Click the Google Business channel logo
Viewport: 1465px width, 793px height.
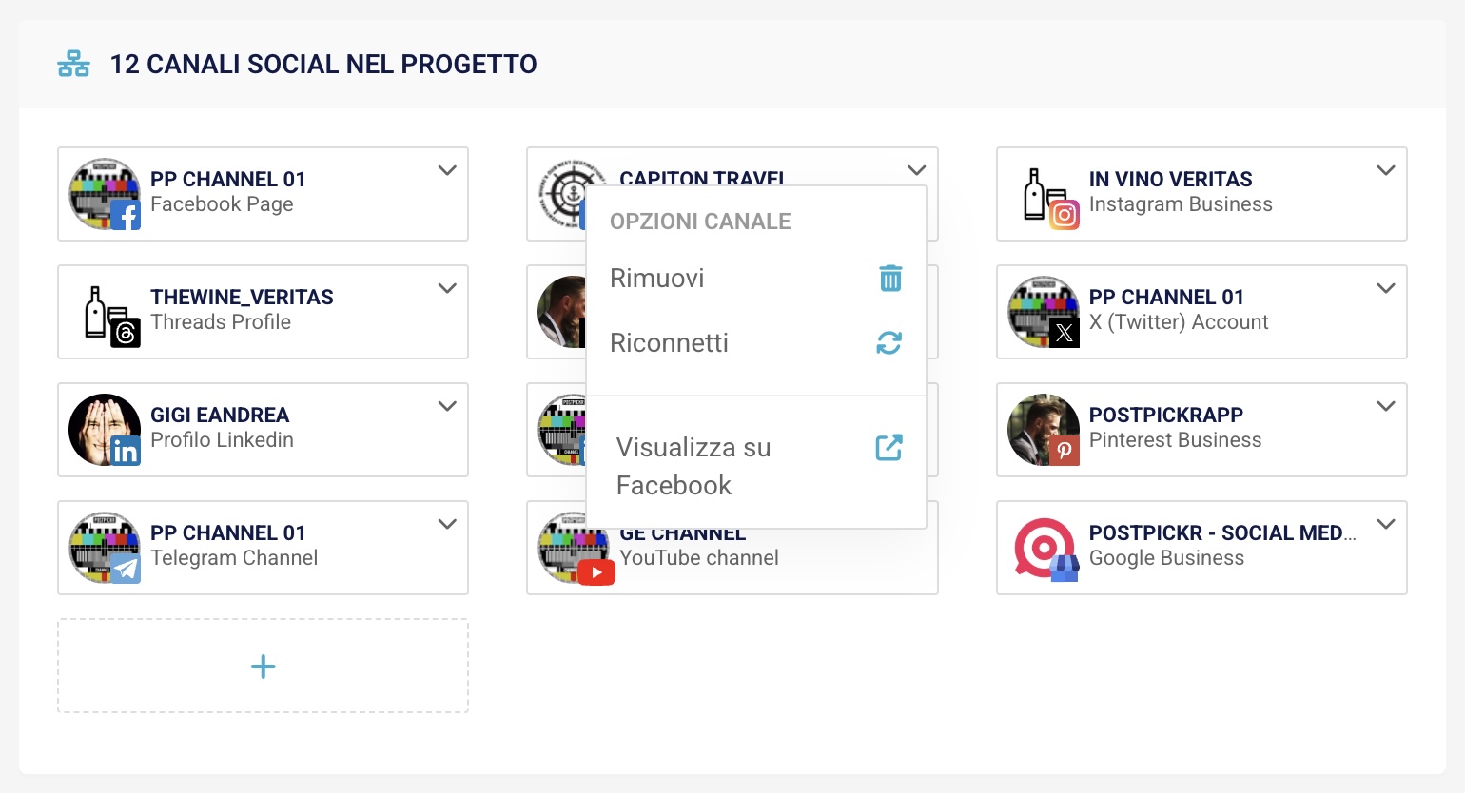(1045, 549)
